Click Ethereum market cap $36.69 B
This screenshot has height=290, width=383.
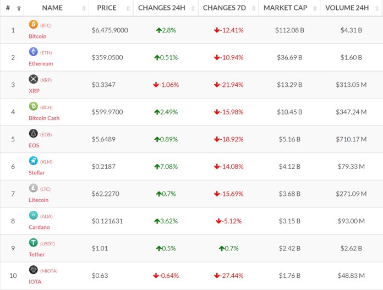pos(289,58)
